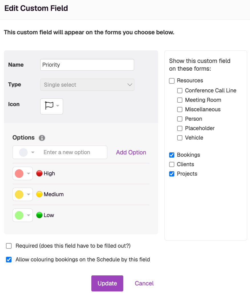The image size is (250, 302).
Task: Click the pink colour swatch beside High
Action: [19, 174]
